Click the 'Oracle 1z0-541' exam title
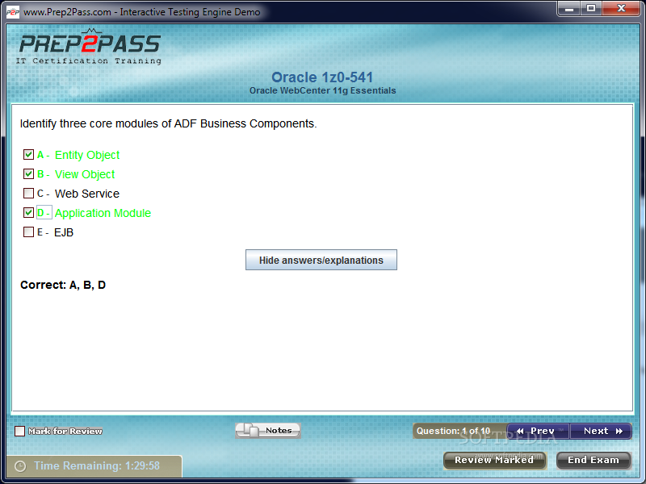Viewport: 646px width, 484px height. (x=322, y=77)
